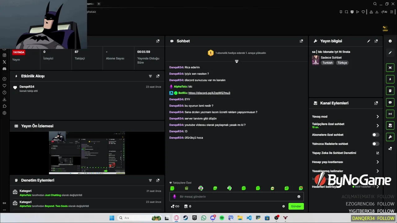Click the stream preview thumbnail

coord(87,153)
